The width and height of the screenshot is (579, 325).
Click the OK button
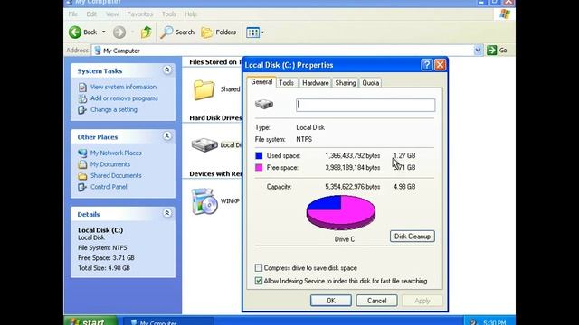[x=331, y=301]
